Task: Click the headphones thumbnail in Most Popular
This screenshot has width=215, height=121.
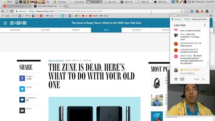Action: [x=157, y=83]
